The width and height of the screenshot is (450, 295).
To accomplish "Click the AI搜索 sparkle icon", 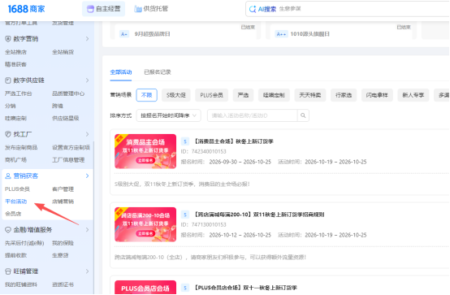I will click(x=253, y=9).
